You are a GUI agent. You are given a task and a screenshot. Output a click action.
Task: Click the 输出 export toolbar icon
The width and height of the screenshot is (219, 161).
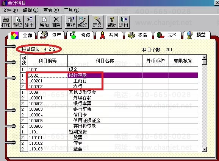[x=29, y=22]
